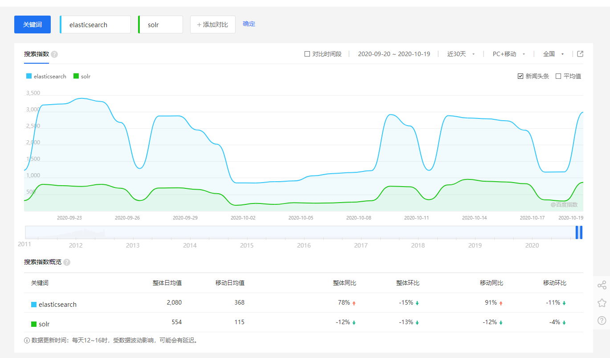Click the plus icon in 添加对比
Viewport: 610px width, 358px height.
click(x=199, y=25)
